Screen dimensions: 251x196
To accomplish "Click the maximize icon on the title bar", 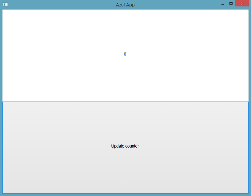I will [231, 4].
